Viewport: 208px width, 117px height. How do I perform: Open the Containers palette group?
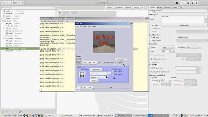pos(119,8)
